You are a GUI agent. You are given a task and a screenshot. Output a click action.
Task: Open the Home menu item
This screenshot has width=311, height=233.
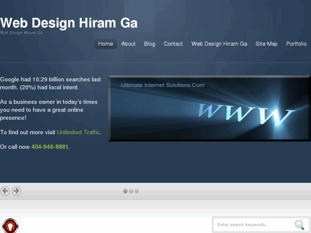pyautogui.click(x=105, y=44)
